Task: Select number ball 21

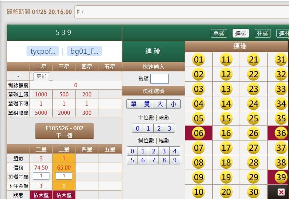Action: [x=254, y=60]
